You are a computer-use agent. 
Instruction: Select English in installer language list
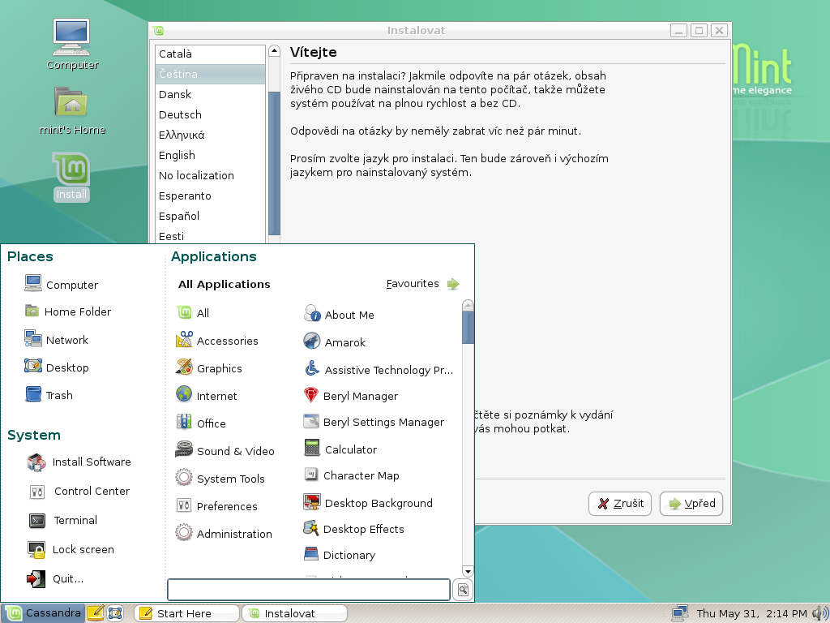pyautogui.click(x=210, y=155)
